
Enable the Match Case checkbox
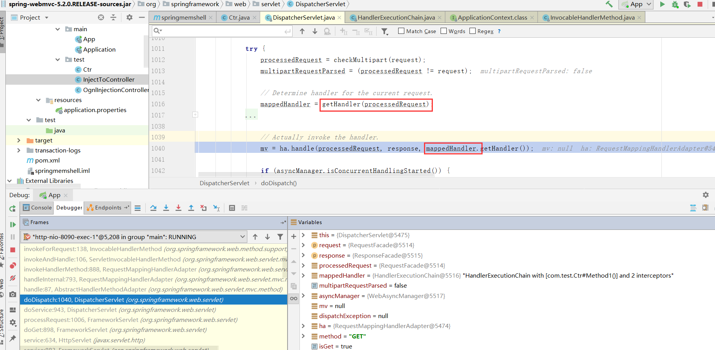[x=401, y=31]
